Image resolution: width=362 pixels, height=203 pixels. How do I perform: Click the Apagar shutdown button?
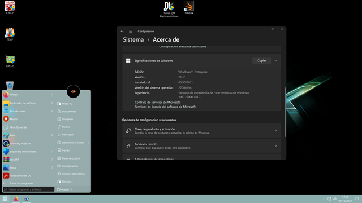pos(63,189)
